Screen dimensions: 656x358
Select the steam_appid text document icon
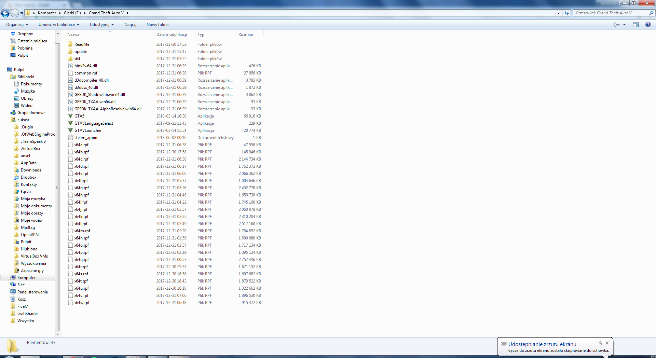[70, 138]
